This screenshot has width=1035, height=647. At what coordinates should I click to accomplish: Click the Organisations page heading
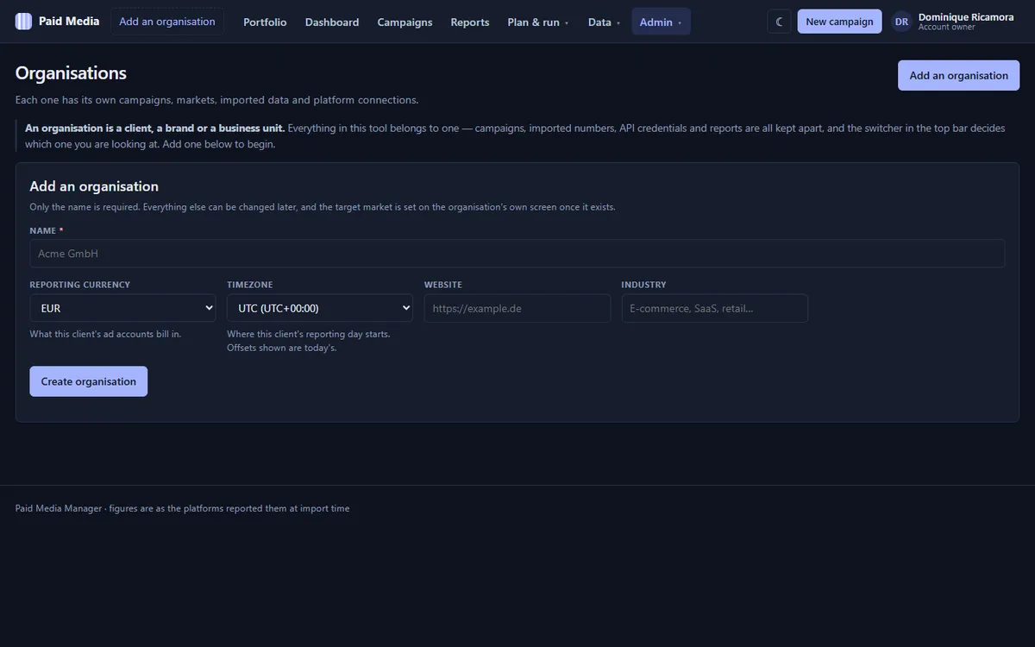71,73
